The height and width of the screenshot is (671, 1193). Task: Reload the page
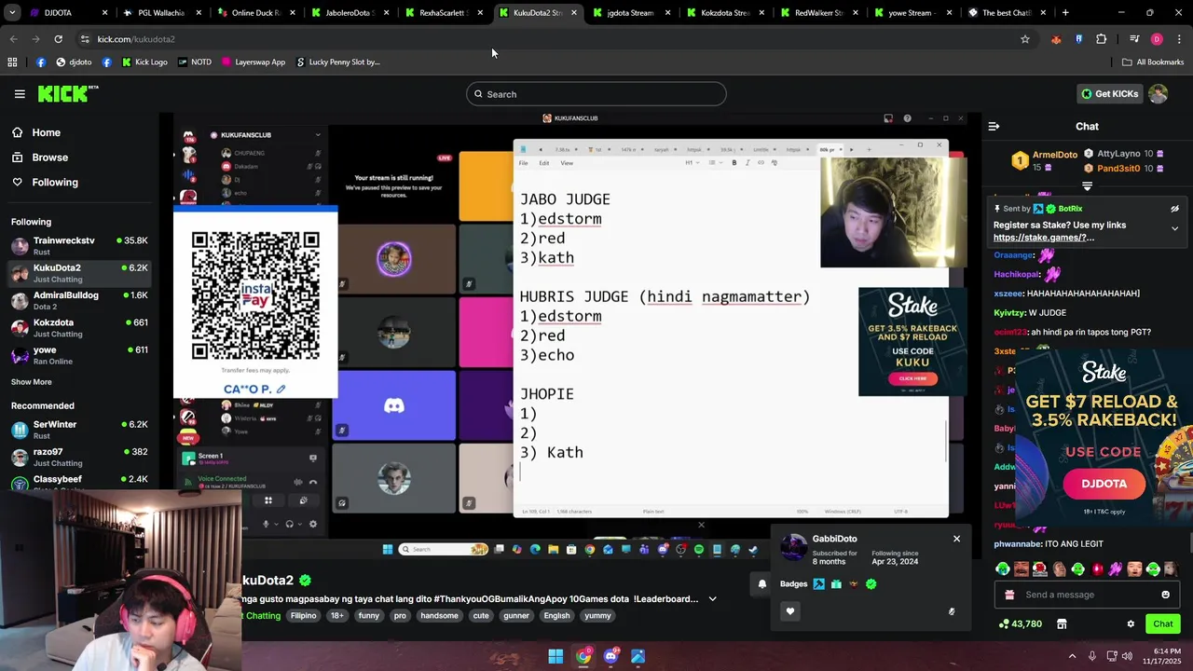(58, 39)
